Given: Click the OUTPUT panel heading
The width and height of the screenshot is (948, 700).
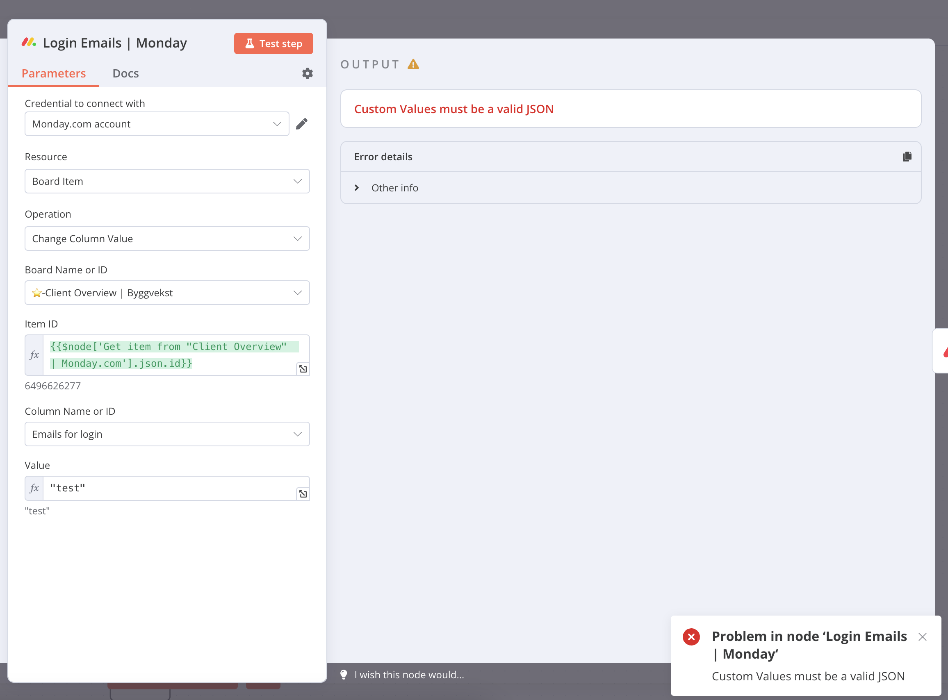Looking at the screenshot, I should [370, 64].
